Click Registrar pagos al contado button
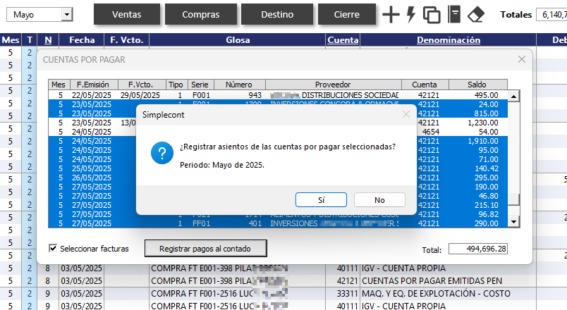 (205, 249)
